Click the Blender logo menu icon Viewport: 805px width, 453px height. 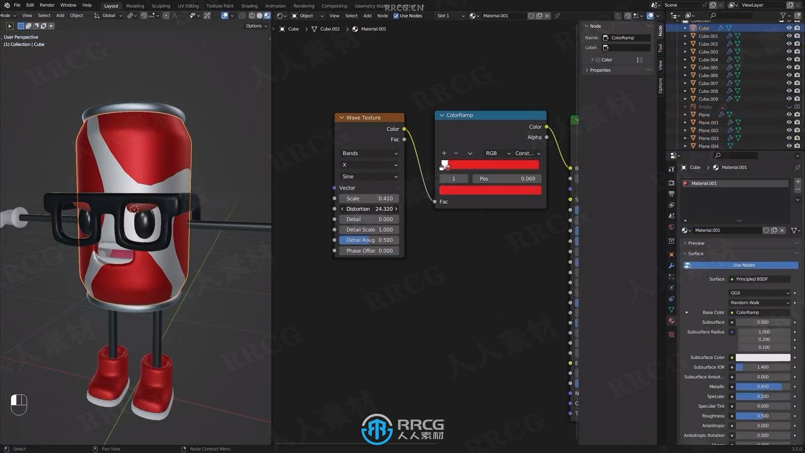[x=7, y=5]
